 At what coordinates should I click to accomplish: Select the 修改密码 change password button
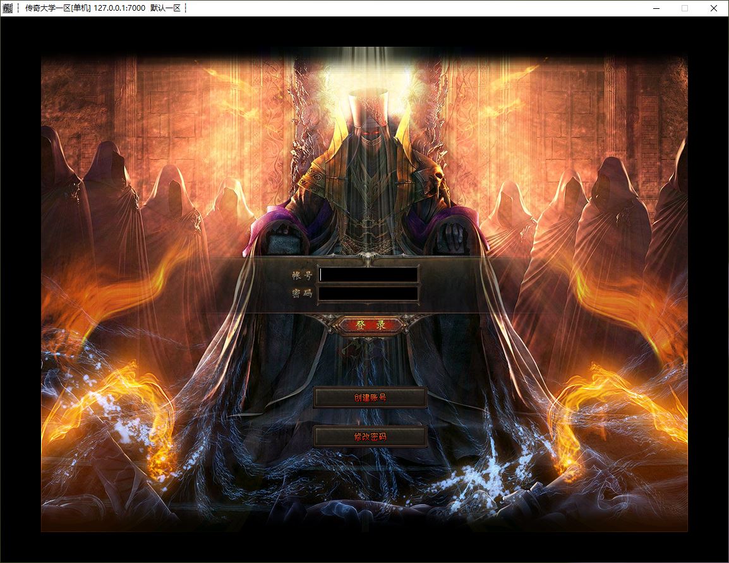coord(370,437)
